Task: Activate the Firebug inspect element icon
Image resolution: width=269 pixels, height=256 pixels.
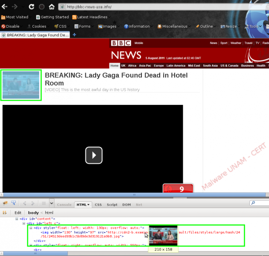Action: (14, 203)
